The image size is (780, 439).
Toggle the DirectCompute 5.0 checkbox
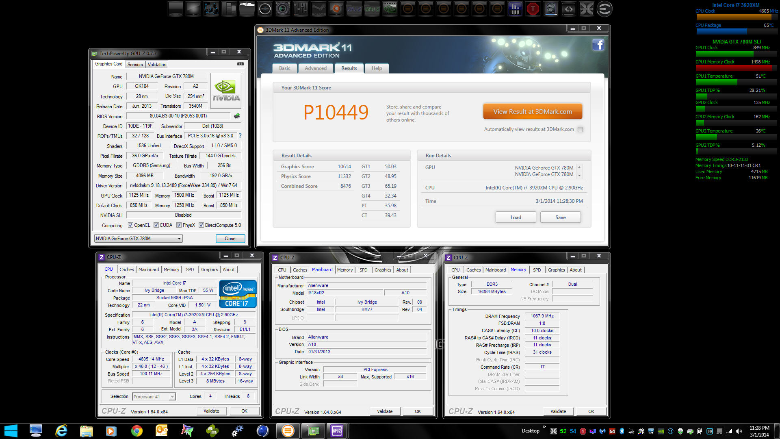click(x=201, y=225)
